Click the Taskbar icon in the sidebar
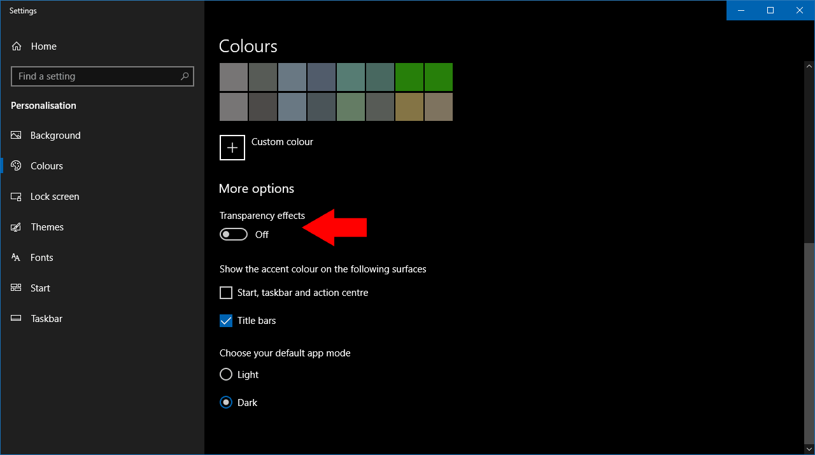This screenshot has width=815, height=455. coord(17,319)
